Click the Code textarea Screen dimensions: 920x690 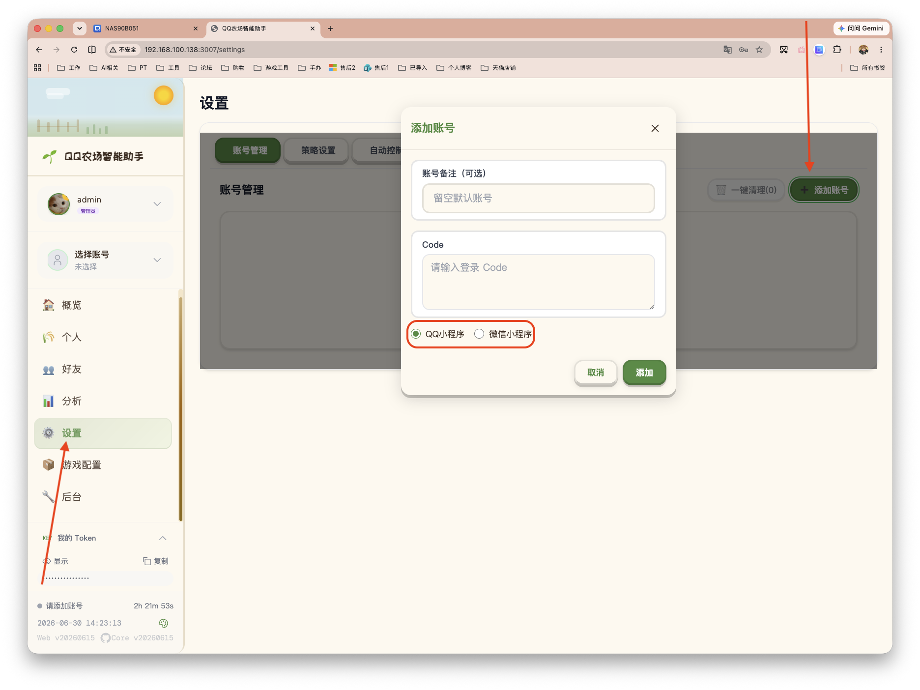538,282
